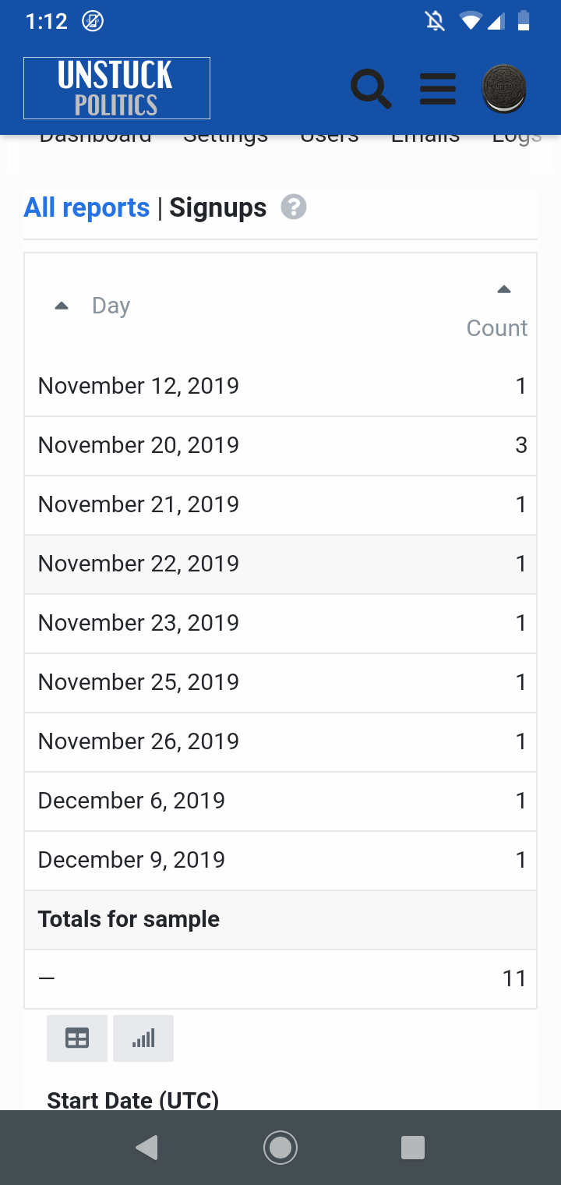Switch to bar chart view icon

pyautogui.click(x=143, y=1038)
